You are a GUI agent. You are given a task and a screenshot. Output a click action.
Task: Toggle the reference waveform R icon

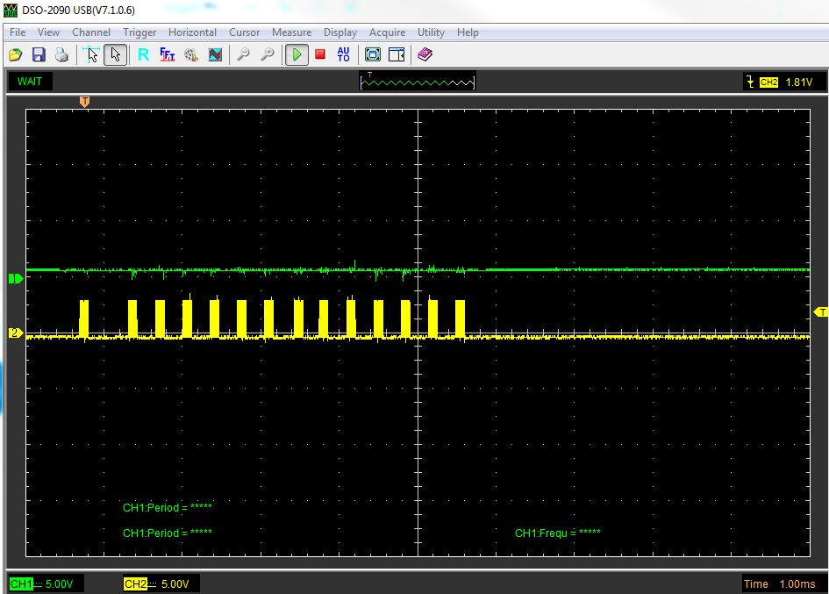tap(143, 54)
